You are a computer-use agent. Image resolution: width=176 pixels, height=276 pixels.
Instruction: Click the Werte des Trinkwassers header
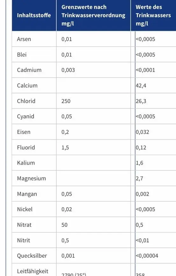153,15
